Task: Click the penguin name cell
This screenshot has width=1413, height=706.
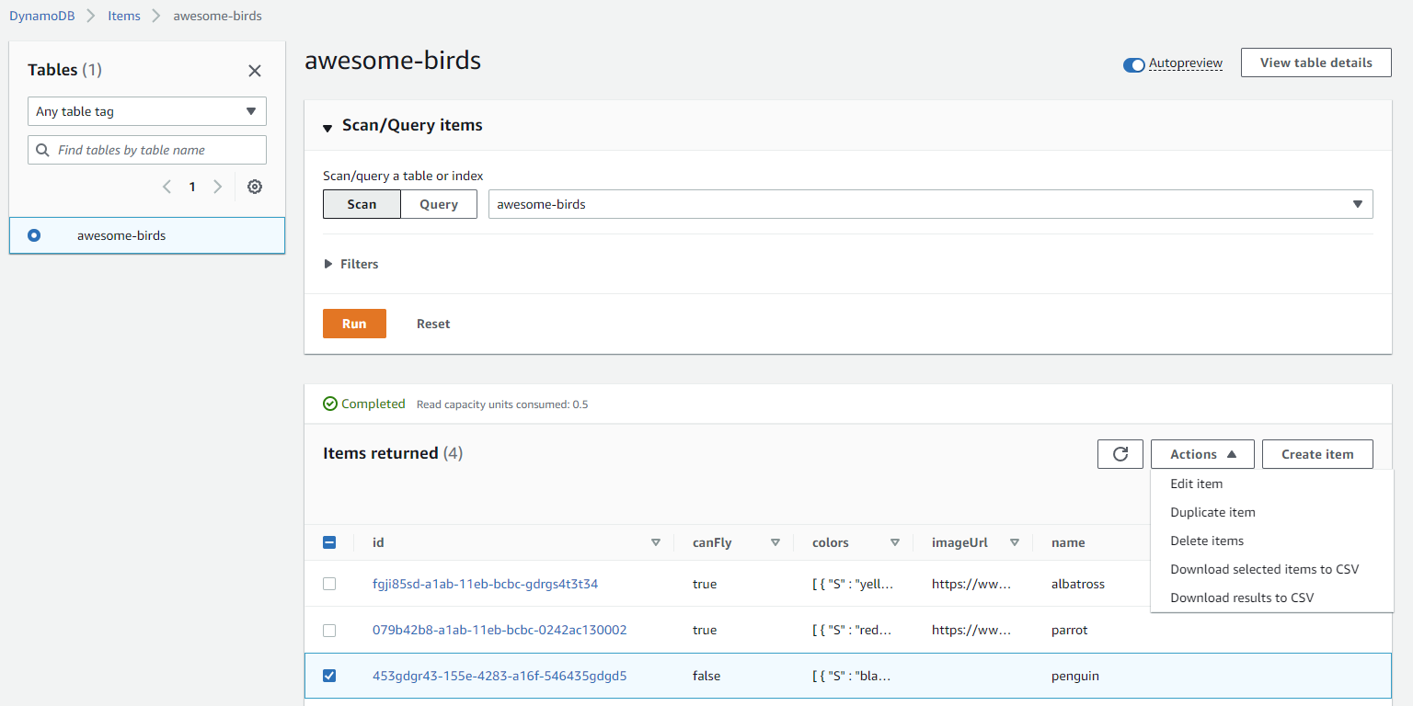Action: [x=1075, y=676]
